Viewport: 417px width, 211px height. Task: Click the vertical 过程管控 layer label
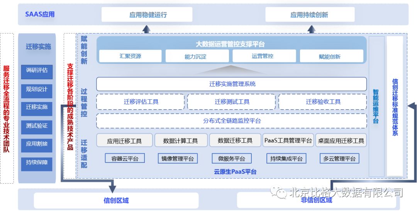(x=84, y=103)
